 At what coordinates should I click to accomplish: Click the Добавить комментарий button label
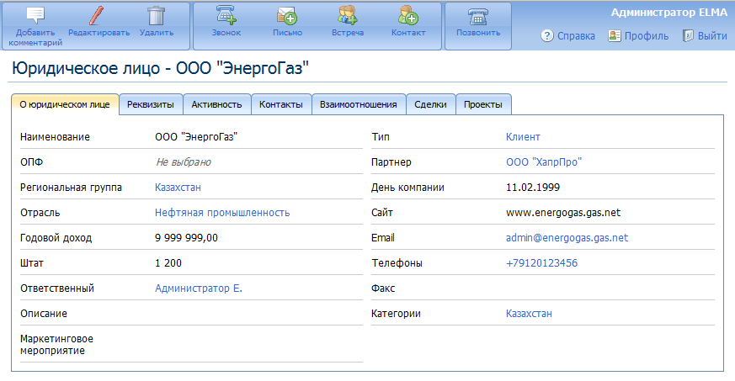point(35,38)
